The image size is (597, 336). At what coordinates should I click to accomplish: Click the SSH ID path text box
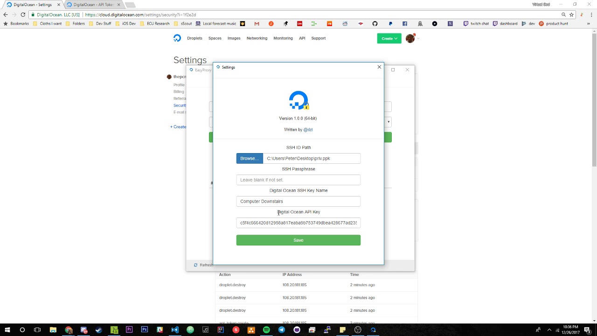point(312,158)
